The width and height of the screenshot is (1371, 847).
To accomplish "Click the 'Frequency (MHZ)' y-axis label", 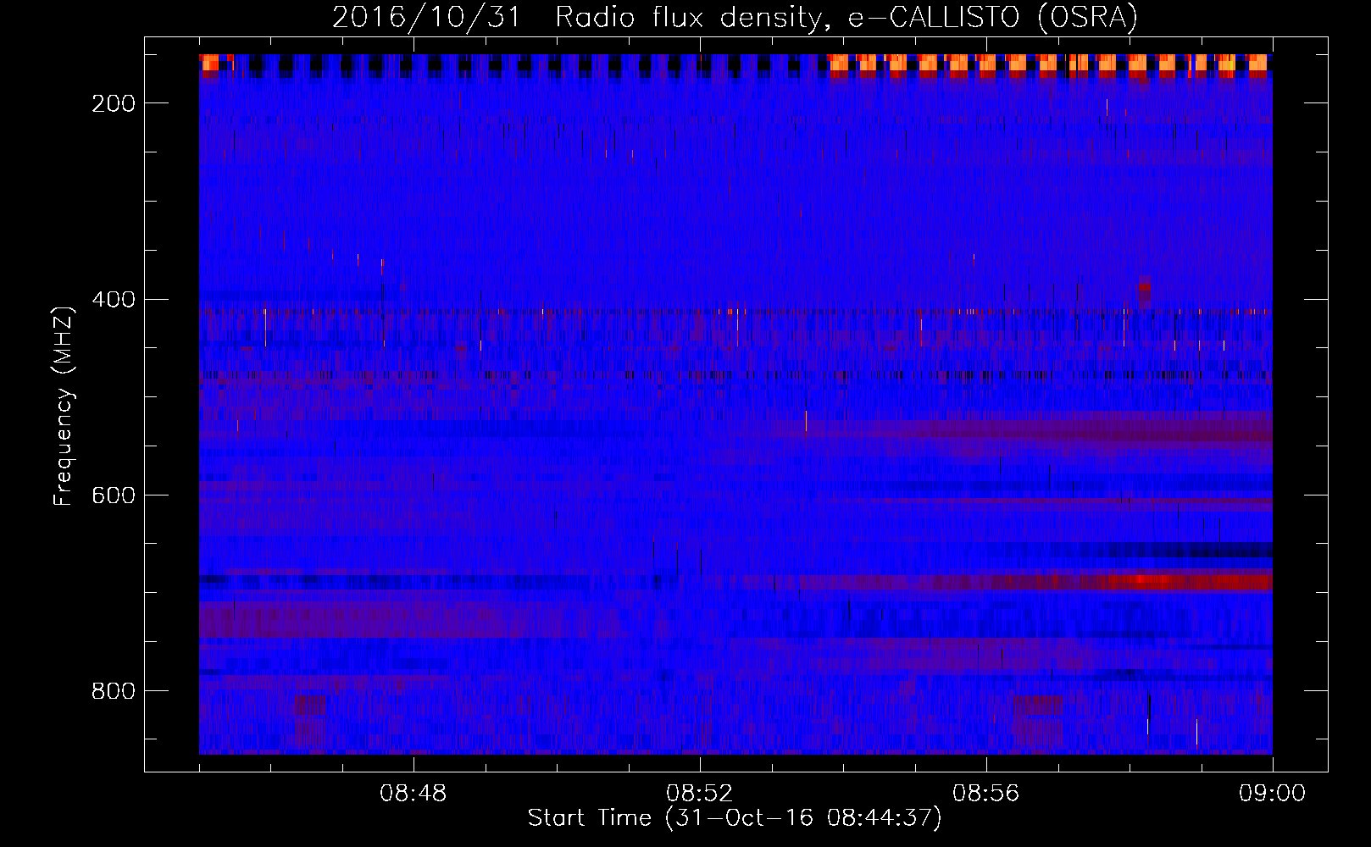I will [64, 406].
